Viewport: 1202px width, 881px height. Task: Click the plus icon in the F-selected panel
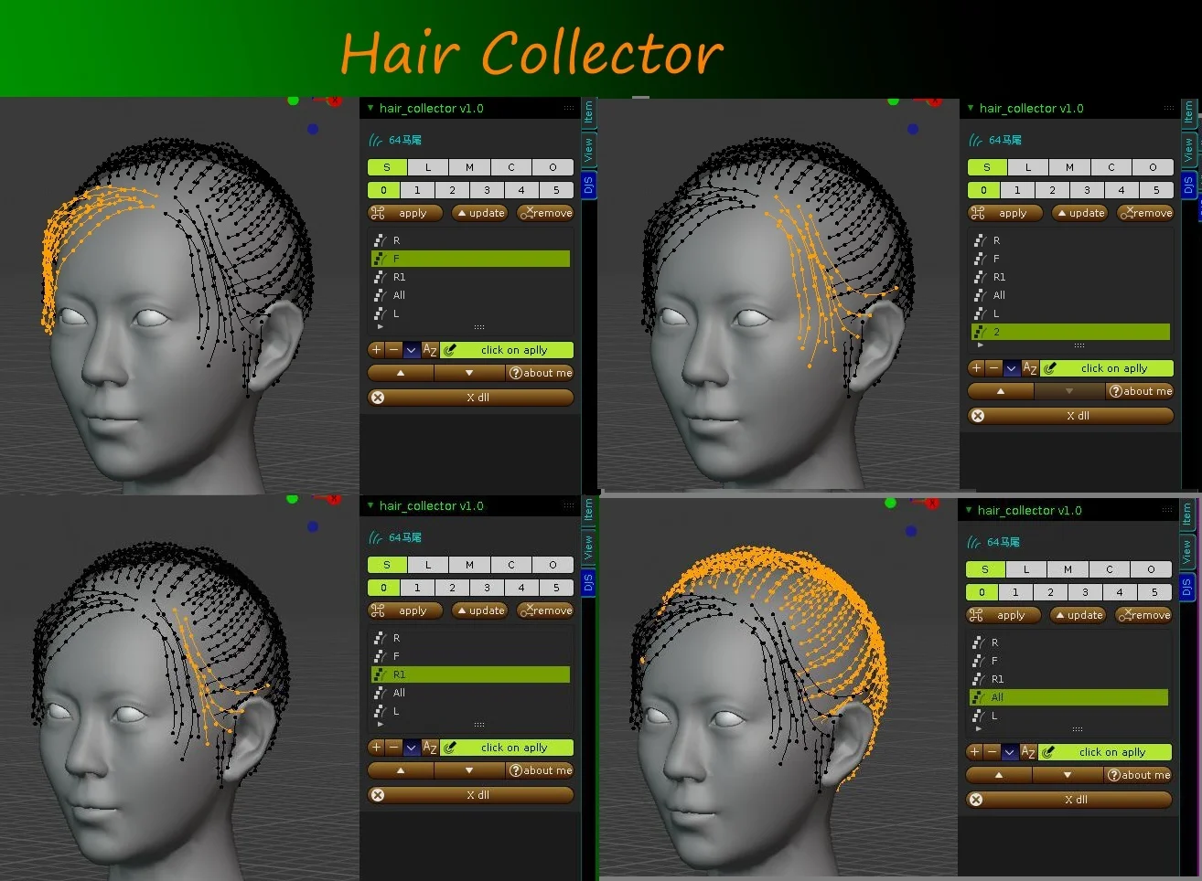click(376, 350)
